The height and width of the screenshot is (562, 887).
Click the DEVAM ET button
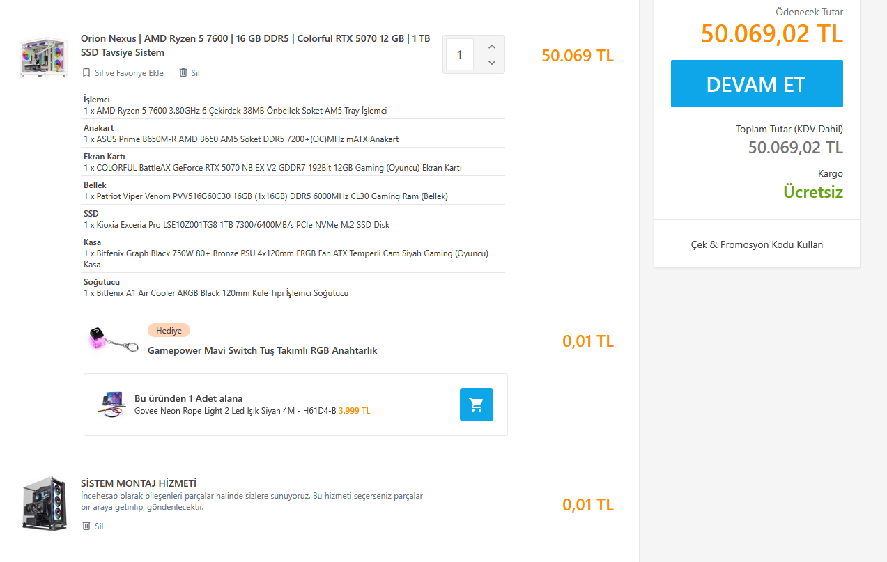point(757,84)
